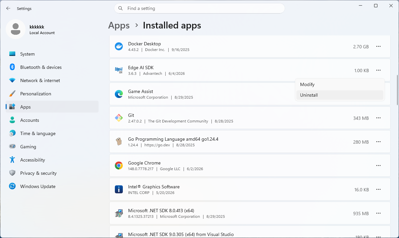Image resolution: width=399 pixels, height=238 pixels.
Task: Open Time & language settings
Action: [52, 133]
